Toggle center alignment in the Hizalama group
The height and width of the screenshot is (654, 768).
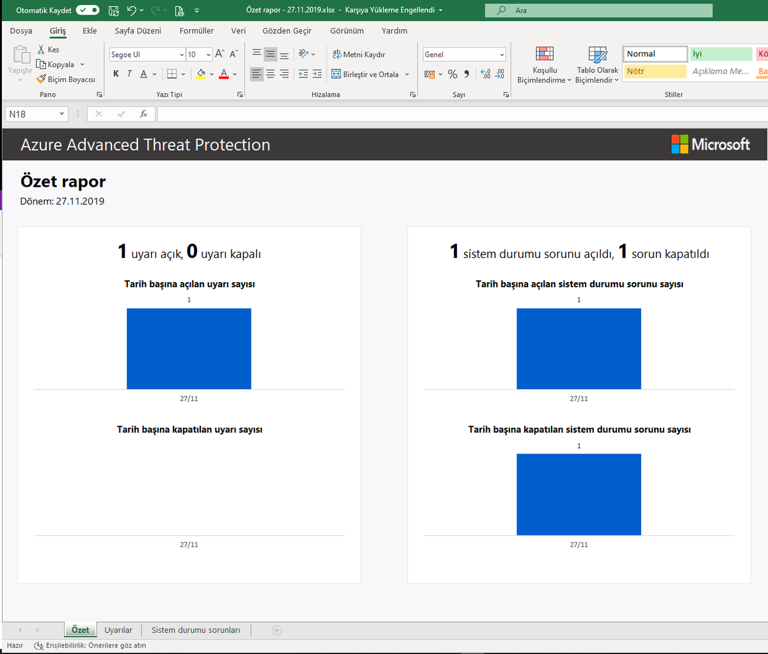click(269, 74)
